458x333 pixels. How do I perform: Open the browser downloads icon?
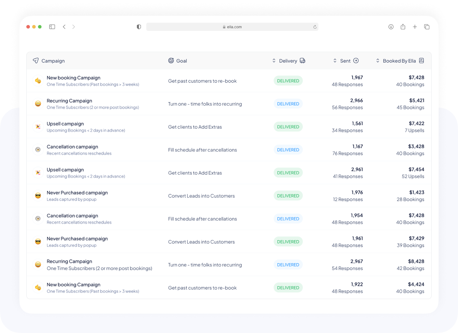coord(391,27)
